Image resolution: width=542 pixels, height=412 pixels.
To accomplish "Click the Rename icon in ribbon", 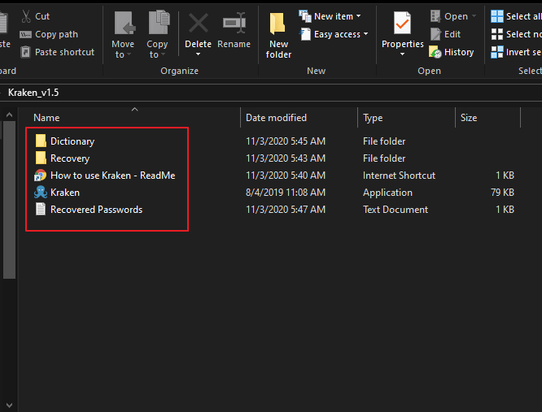I will [234, 23].
